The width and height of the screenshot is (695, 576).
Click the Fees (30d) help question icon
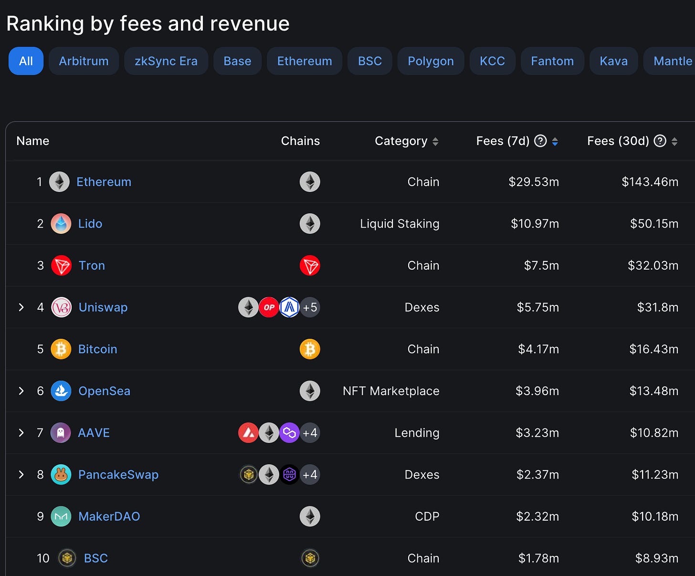[x=660, y=141]
